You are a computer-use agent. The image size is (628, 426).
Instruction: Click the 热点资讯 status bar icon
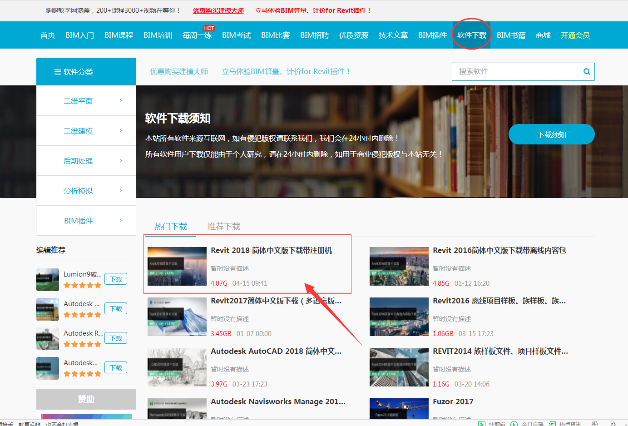pos(552,423)
